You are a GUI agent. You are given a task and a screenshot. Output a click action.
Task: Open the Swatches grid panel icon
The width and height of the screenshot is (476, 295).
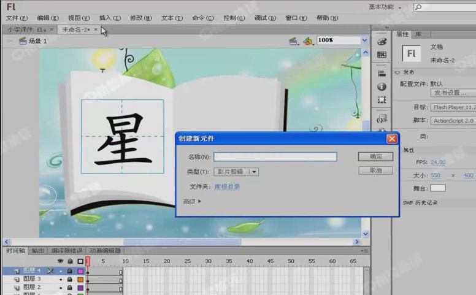[x=382, y=55]
